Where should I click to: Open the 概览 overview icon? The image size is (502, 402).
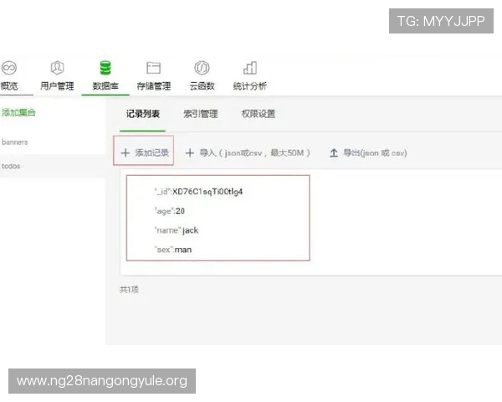(9, 68)
